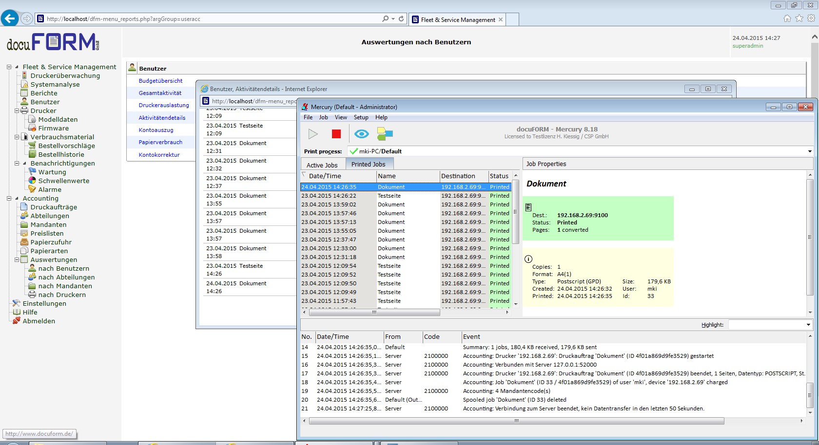Select the Testseite job from 24.04.2015 14:26:22
This screenshot has height=445, width=819.
point(389,196)
